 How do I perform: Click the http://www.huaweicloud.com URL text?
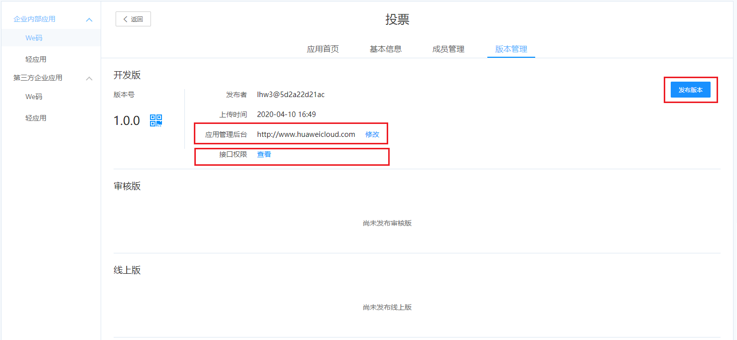306,134
